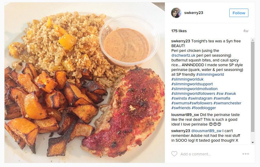
Task: Open the #slimmingworlduk hashtag
Action: pyautogui.click(x=187, y=79)
